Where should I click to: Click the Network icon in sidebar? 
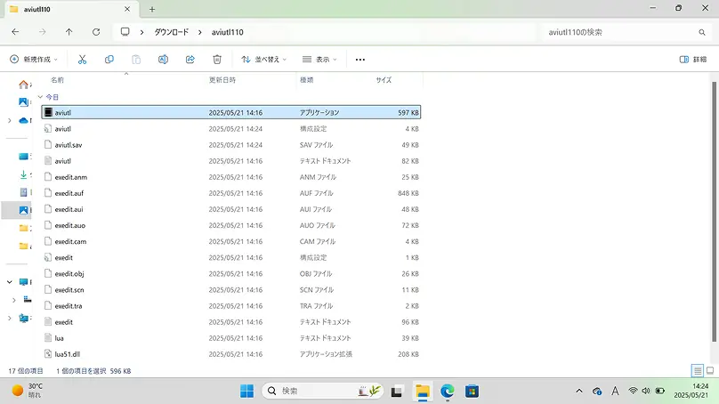pos(23,319)
